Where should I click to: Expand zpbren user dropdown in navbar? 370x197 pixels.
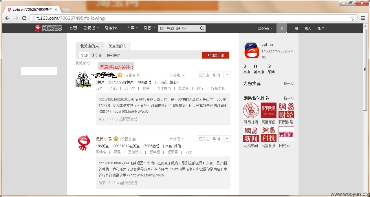coord(265,28)
